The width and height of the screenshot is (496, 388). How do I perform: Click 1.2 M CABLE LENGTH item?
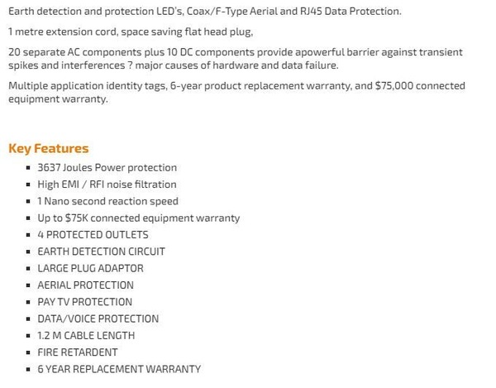(86, 335)
